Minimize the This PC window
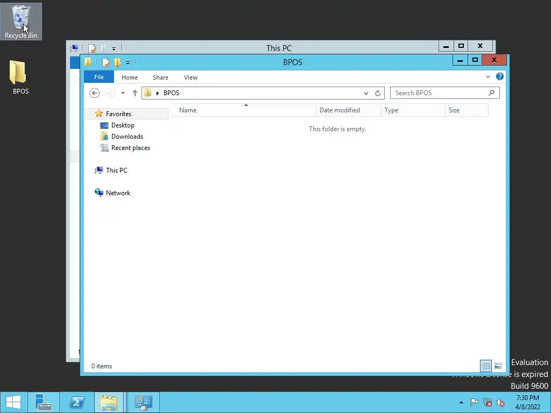Image resolution: width=551 pixels, height=413 pixels. [446, 46]
